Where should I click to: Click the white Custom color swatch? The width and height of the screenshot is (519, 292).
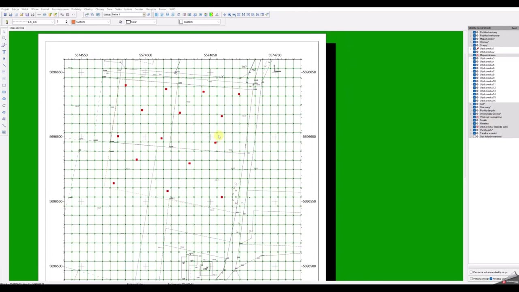(181, 22)
